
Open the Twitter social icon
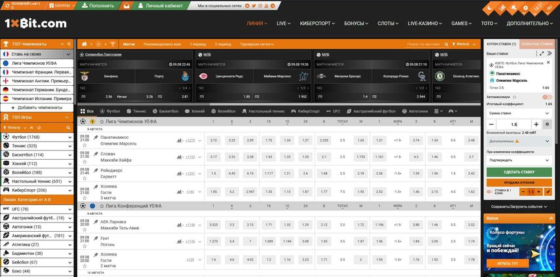pyautogui.click(x=254, y=6)
